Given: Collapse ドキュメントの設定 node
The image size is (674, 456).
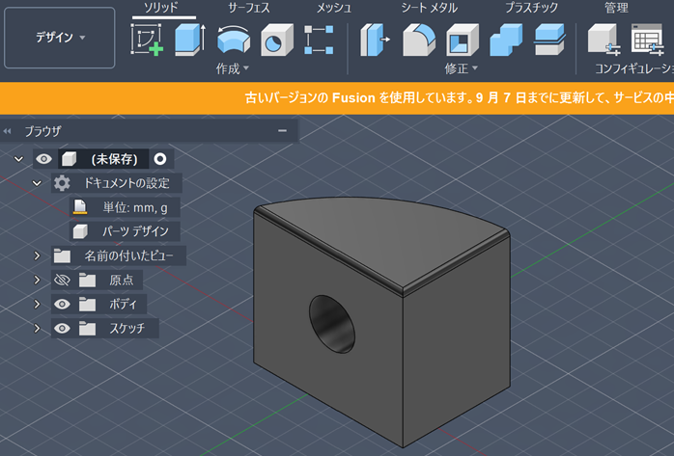Looking at the screenshot, I should pos(37,183).
